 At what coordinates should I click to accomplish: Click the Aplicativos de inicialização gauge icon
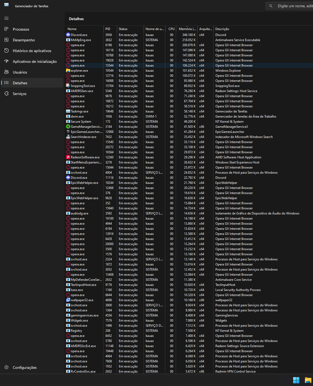6,61
